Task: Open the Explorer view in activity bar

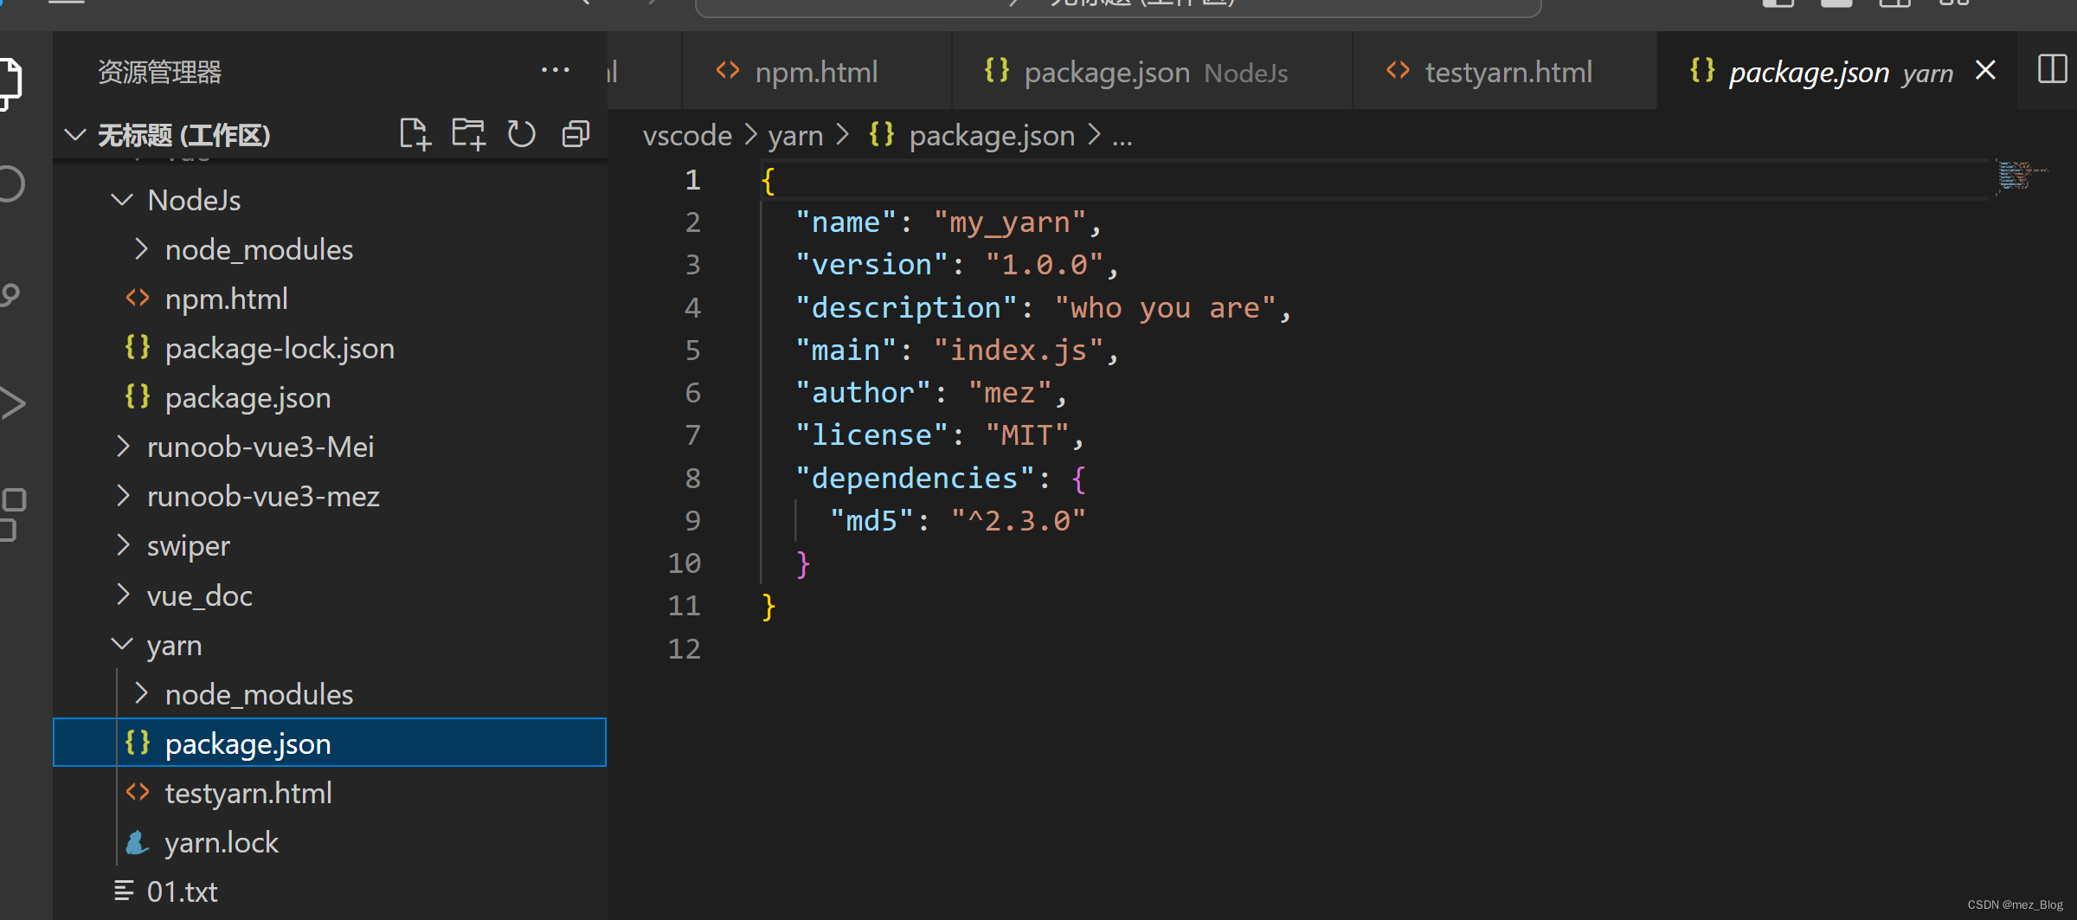Action: click(x=10, y=83)
